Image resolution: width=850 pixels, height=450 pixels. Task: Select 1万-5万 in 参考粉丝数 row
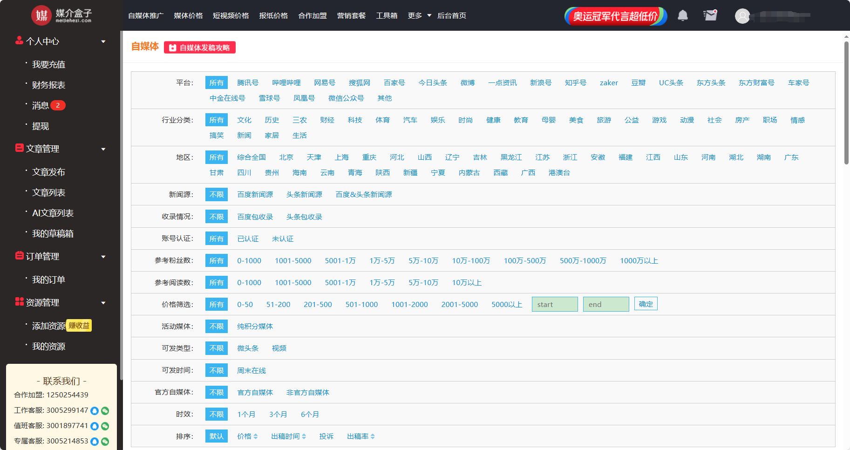pyautogui.click(x=382, y=260)
